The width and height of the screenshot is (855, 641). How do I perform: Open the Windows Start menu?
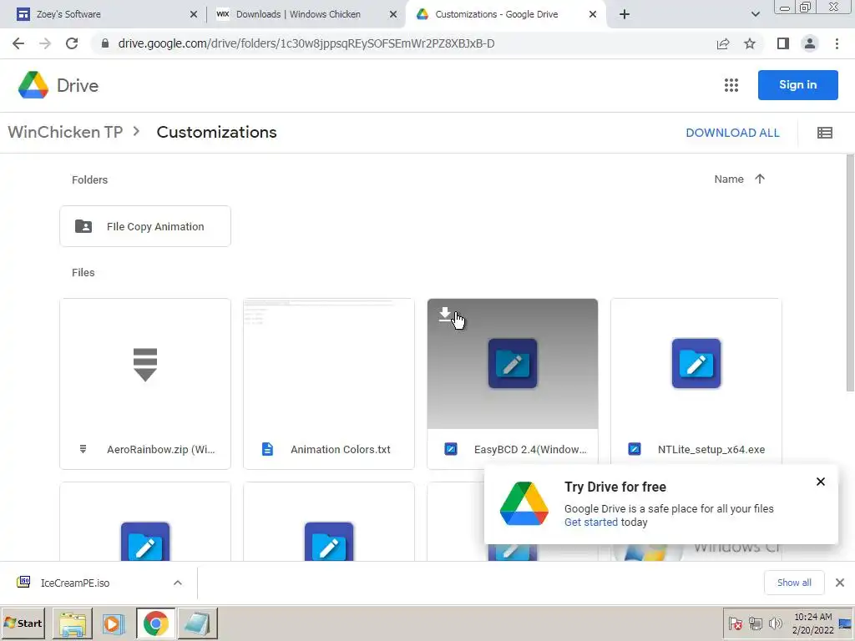point(23,623)
